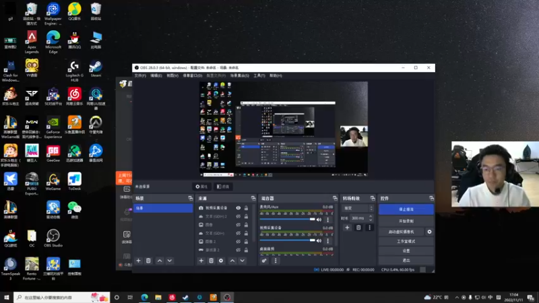This screenshot has width=539, height=303.
Task: Toggle lock on Text (GDI+) 2 source
Action: [x=246, y=216]
